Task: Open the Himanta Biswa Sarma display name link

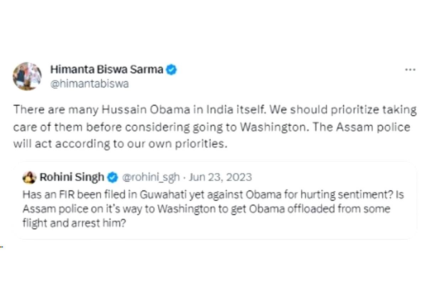Action: (x=106, y=70)
